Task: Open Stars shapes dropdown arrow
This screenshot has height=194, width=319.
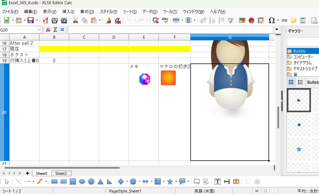Action: [176, 181]
